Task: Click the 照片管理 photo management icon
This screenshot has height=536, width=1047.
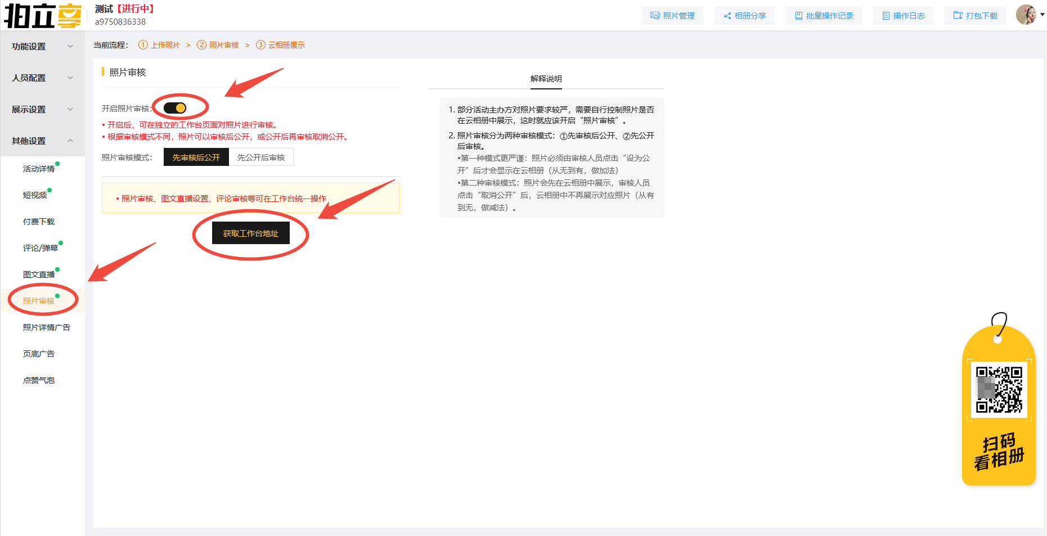Action: coord(655,16)
